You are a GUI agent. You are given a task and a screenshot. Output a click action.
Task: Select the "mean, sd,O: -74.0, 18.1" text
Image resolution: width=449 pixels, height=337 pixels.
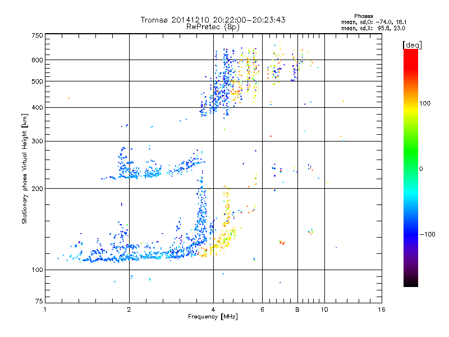pyautogui.click(x=374, y=22)
